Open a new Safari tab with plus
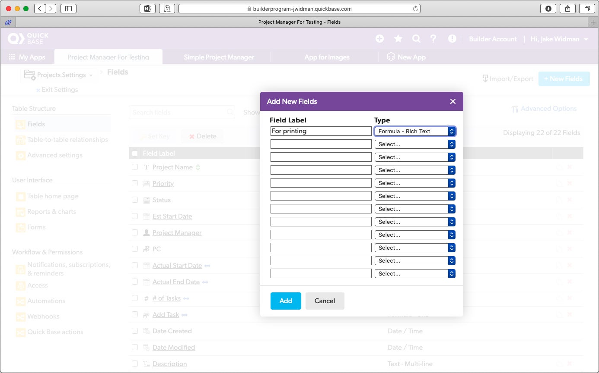The width and height of the screenshot is (599, 373). coord(594,22)
